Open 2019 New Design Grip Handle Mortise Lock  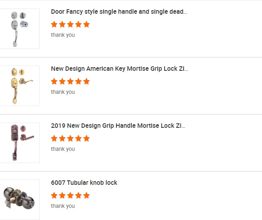point(118,126)
